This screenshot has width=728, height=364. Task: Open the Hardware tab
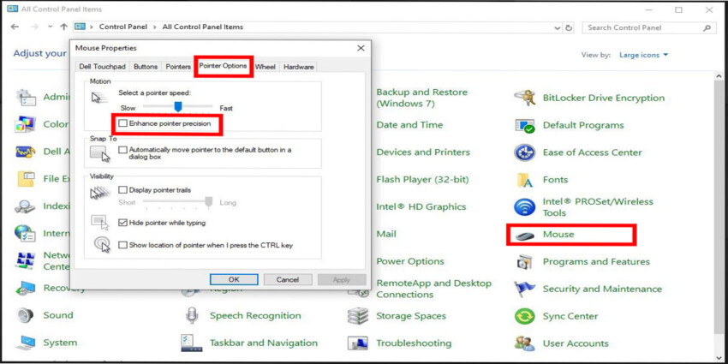point(299,67)
